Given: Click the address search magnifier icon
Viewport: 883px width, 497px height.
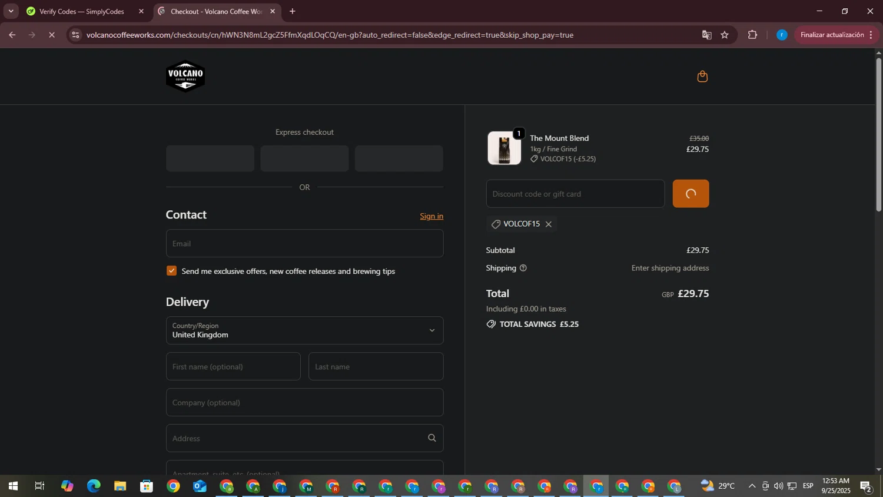Looking at the screenshot, I should [x=432, y=438].
